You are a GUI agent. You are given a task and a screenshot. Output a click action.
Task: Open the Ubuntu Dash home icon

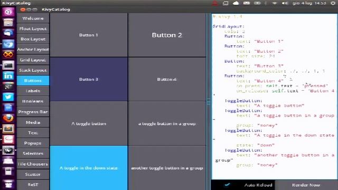pyautogui.click(x=8, y=12)
